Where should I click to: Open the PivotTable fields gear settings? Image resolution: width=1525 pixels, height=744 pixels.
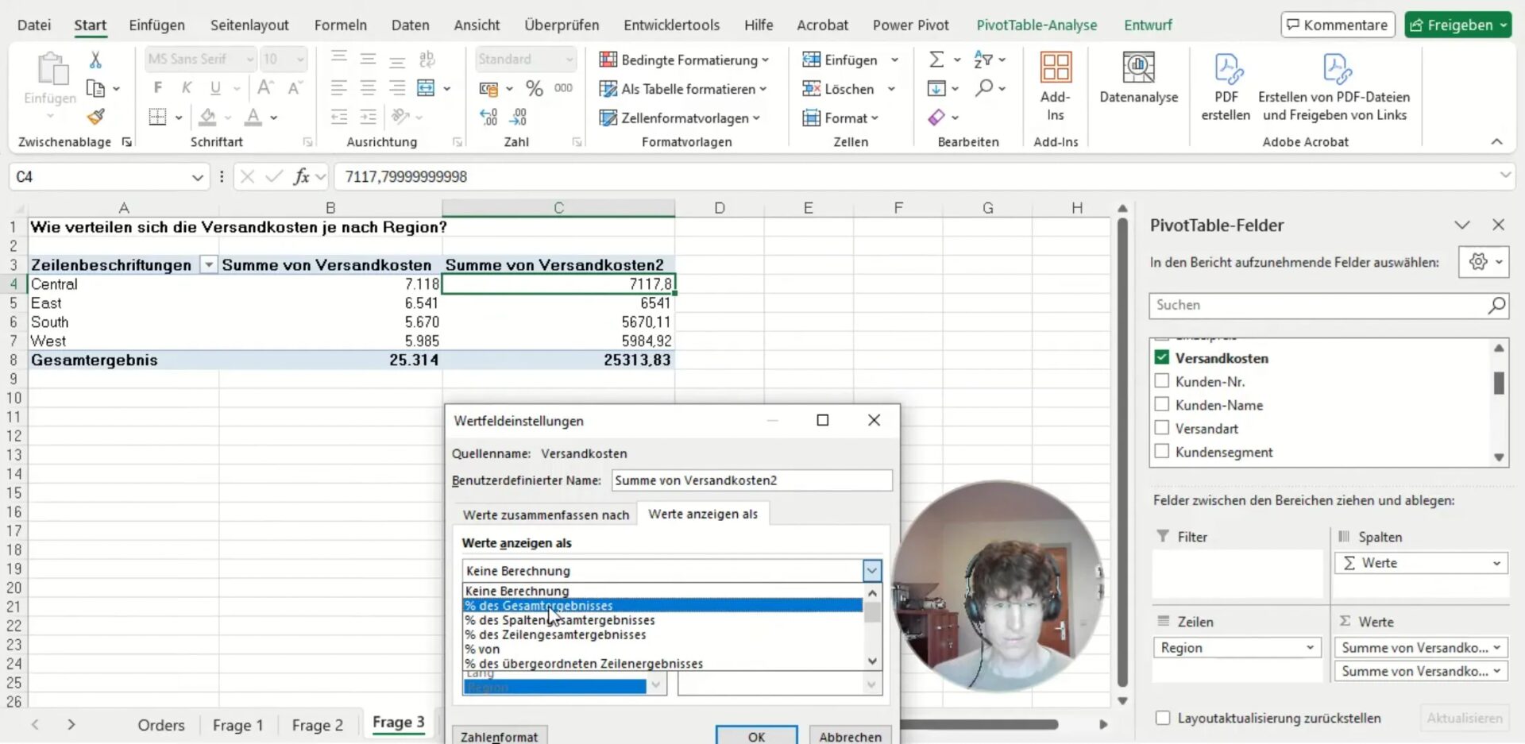click(1477, 262)
